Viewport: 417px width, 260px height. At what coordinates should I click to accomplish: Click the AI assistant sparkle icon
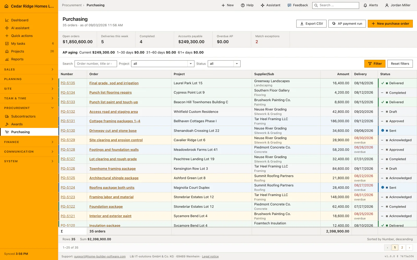7,28
